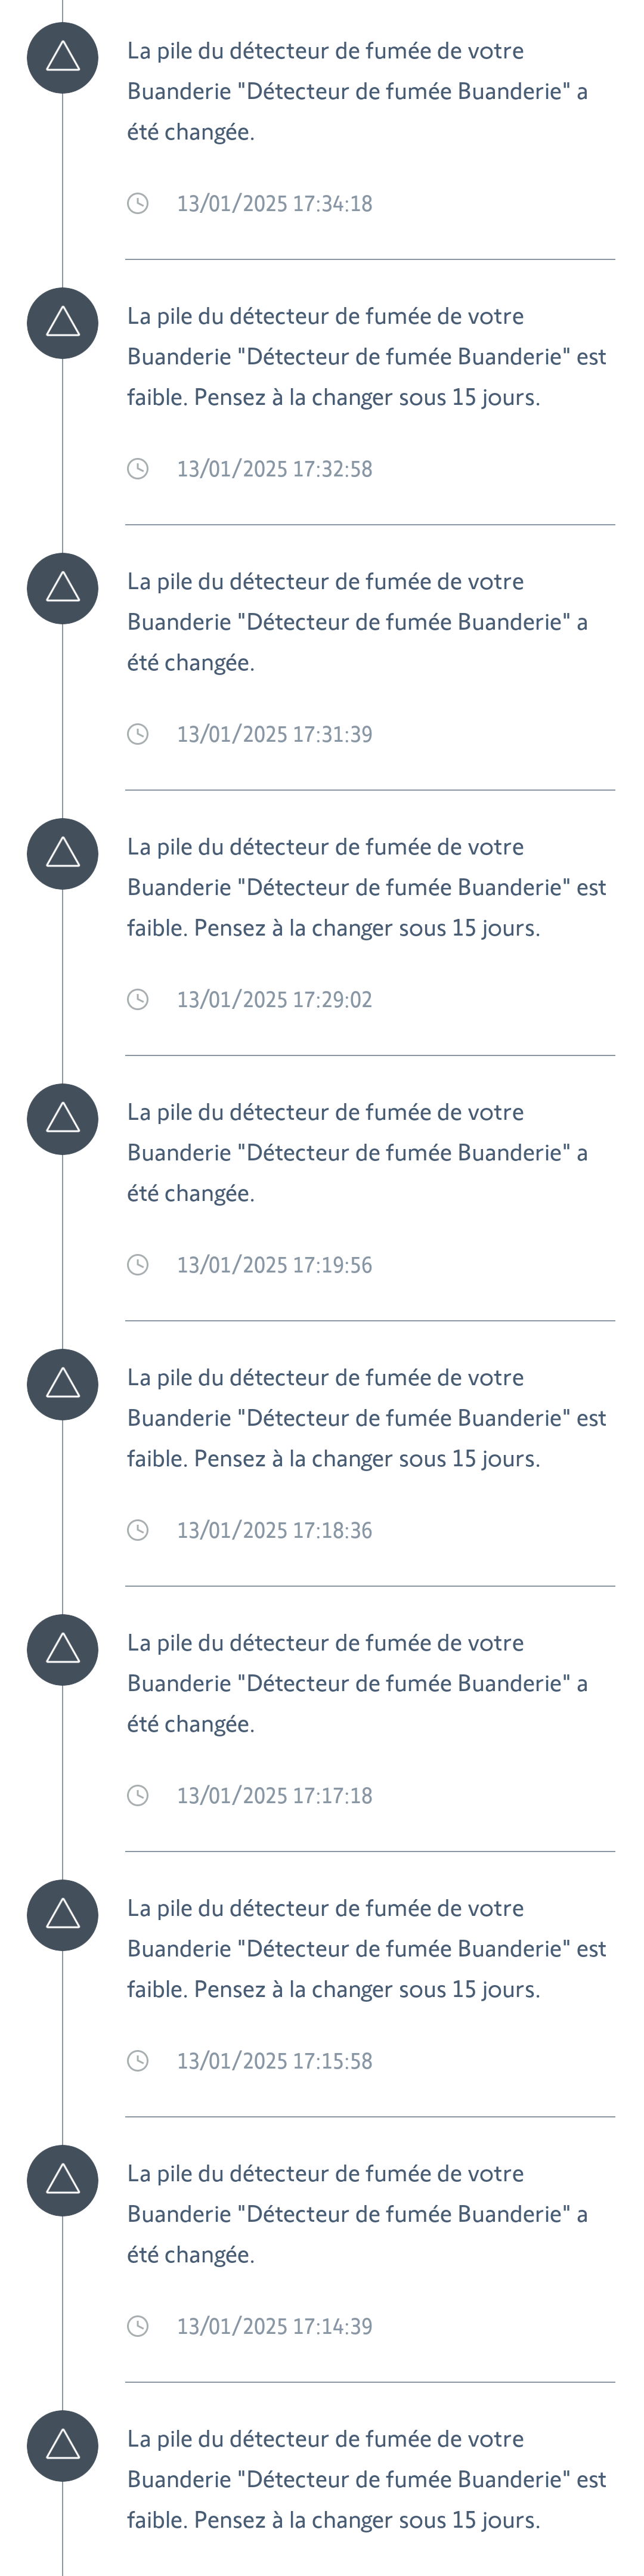644x2576 pixels.
Task: Select warning icon of 17:32:58 low-battery alert
Action: coord(62,323)
